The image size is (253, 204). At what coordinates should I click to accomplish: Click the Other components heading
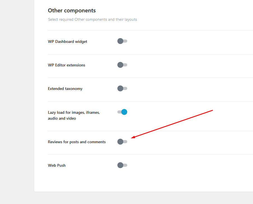(x=72, y=10)
